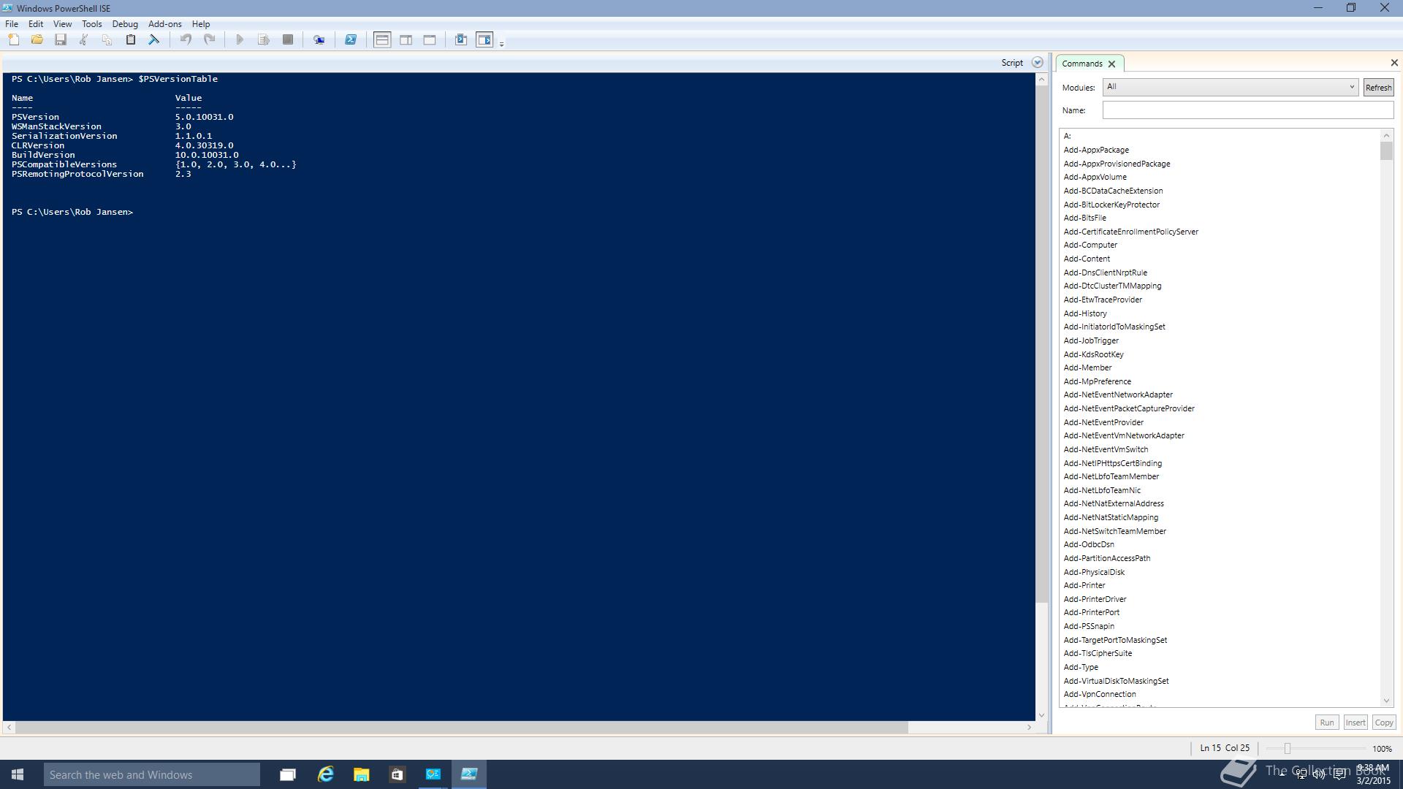The image size is (1403, 789).
Task: Show Command Window toolbar icon
Action: 461,40
